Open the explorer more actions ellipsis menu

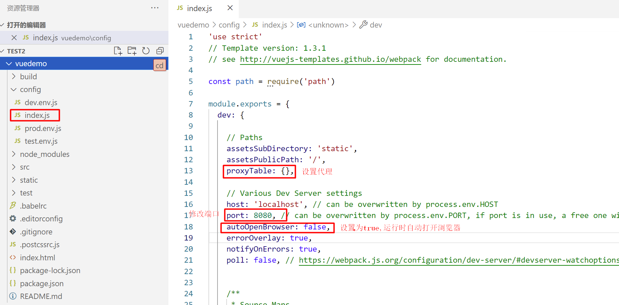(155, 8)
